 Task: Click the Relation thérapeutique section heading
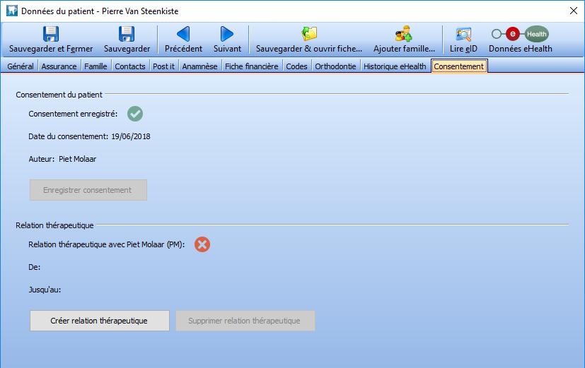pos(54,225)
